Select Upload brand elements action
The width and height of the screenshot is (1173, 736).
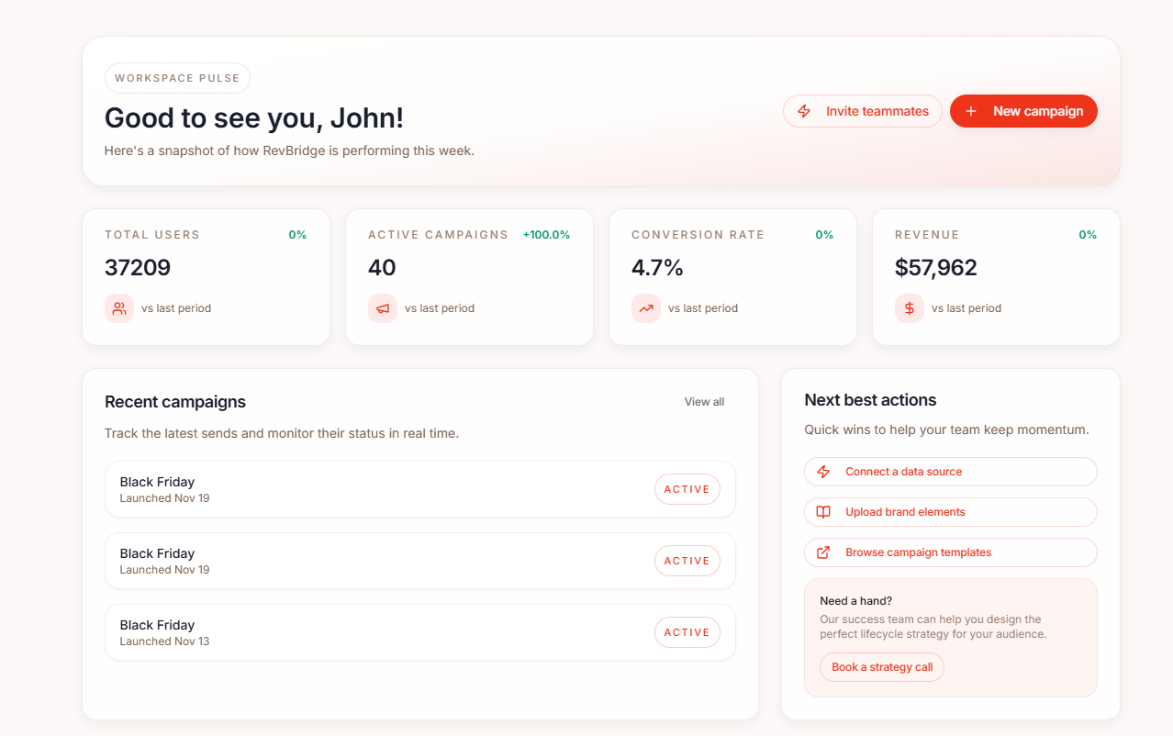(950, 511)
